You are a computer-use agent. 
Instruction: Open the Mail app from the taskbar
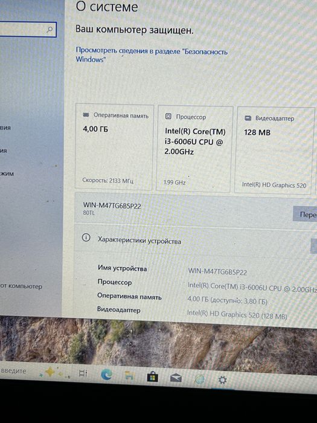(176, 378)
